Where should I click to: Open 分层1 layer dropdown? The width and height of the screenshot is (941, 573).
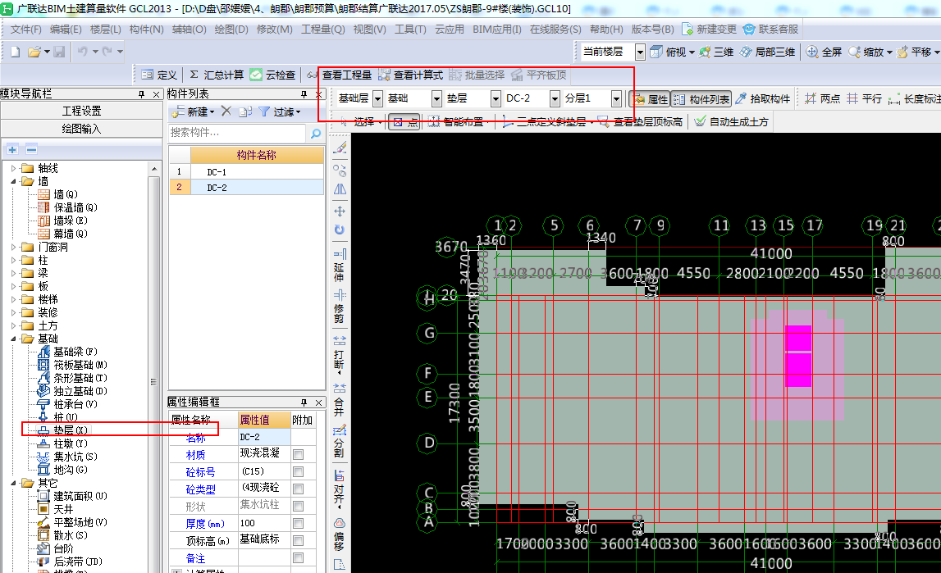616,99
